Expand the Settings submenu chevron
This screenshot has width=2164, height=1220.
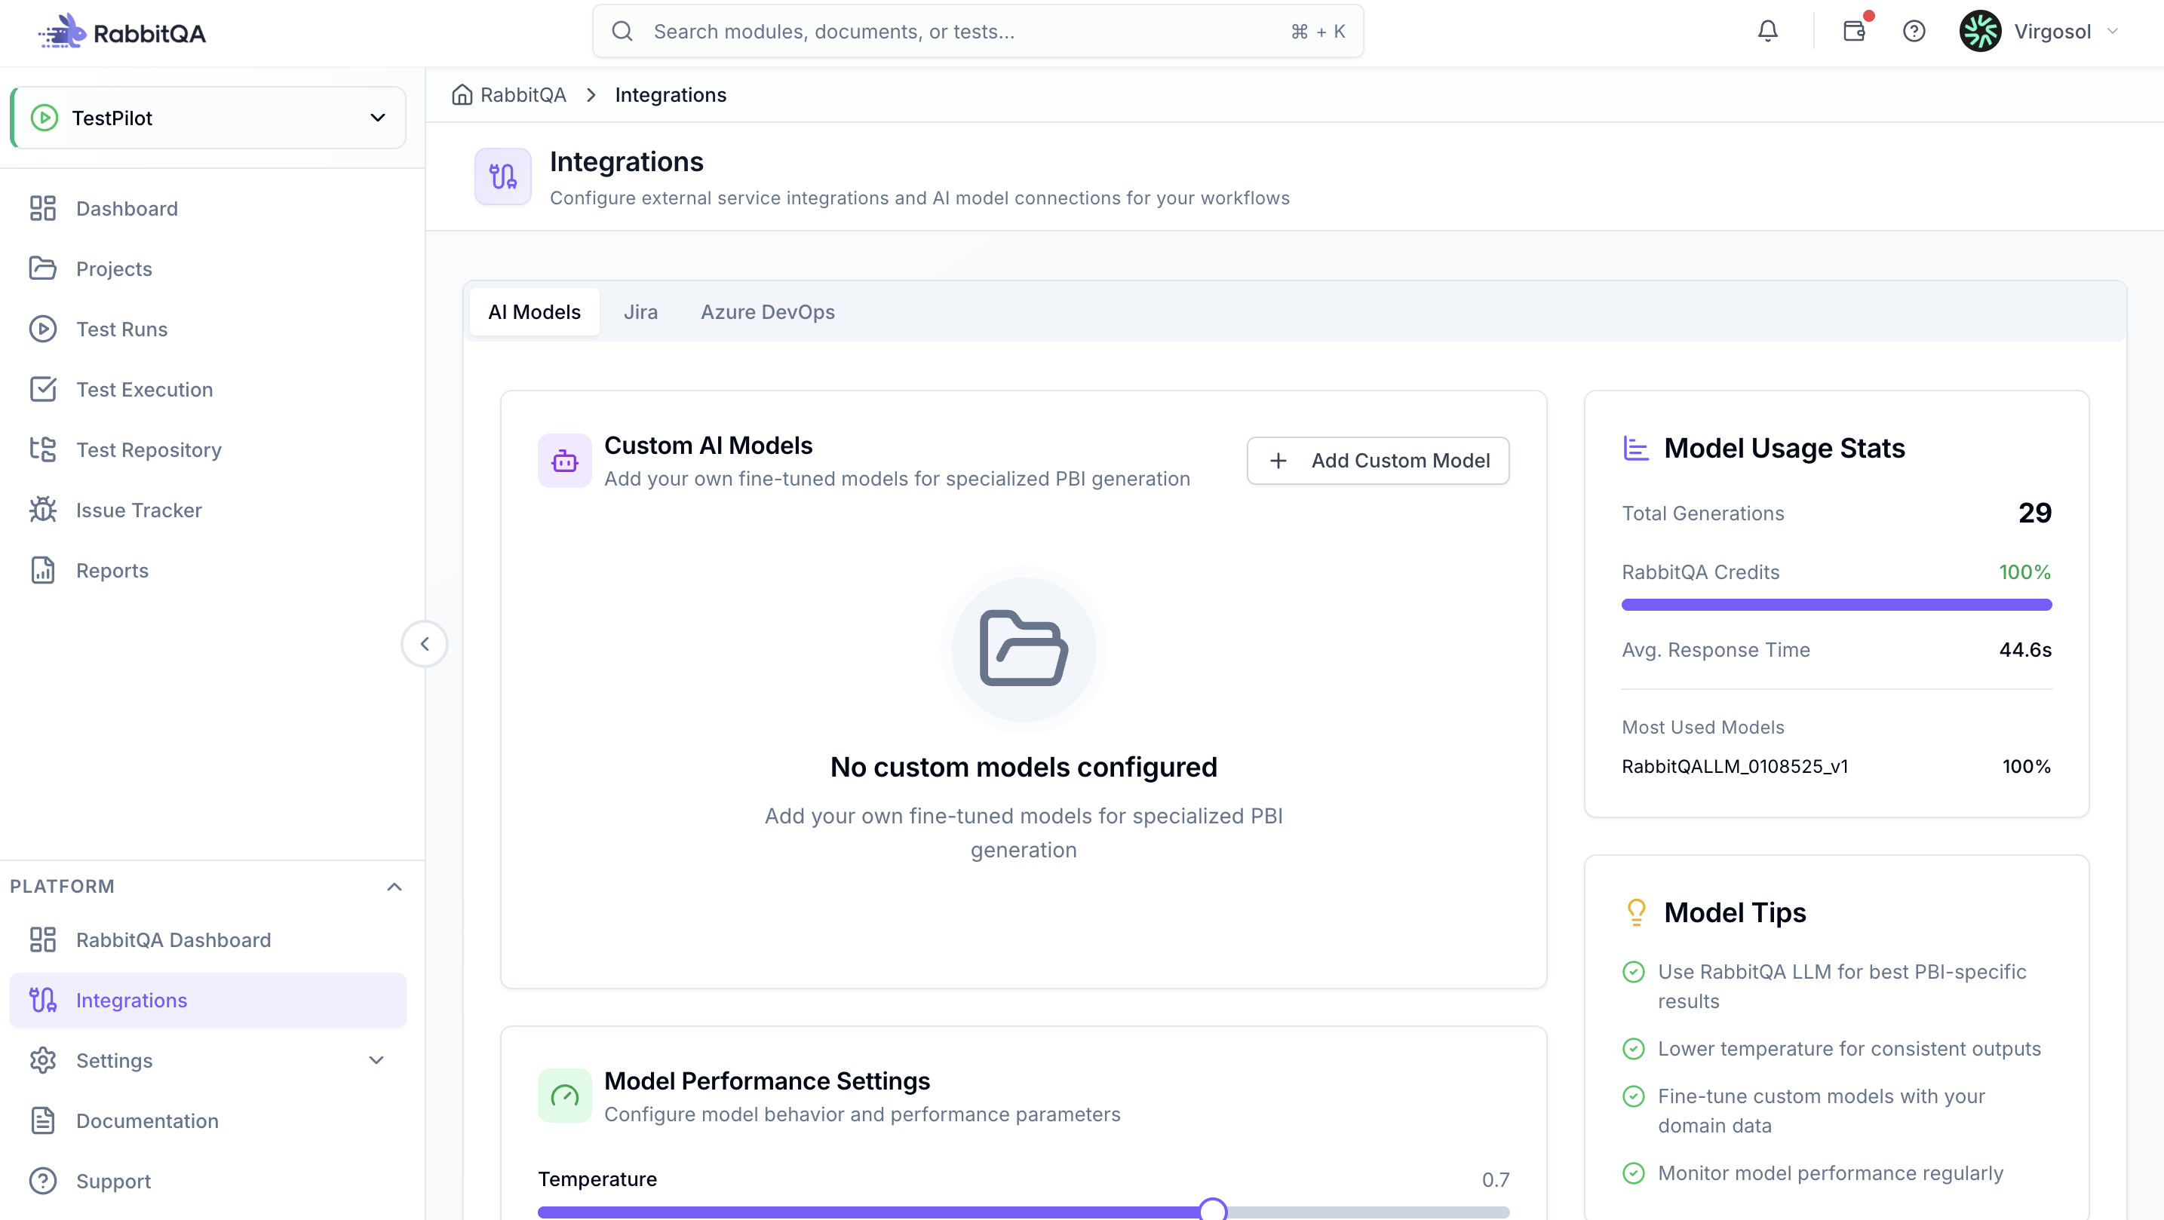coord(376,1060)
